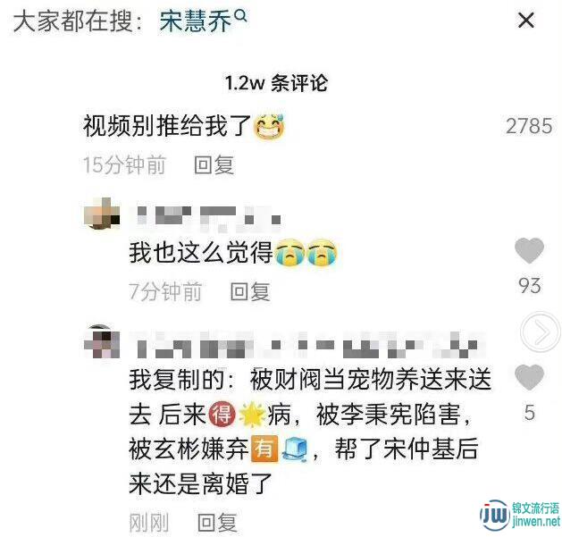Viewport: 562px width, 537px height.
Task: Open the first commenter's pixelated avatar
Action: click(x=102, y=214)
